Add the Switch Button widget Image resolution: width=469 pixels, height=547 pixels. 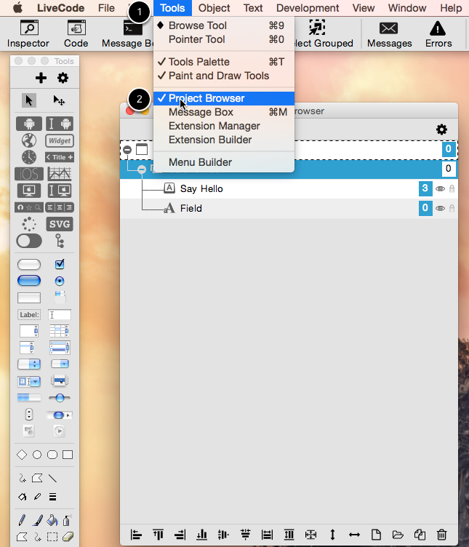[x=29, y=241]
